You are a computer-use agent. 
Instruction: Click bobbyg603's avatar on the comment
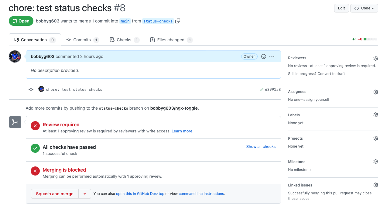click(x=15, y=56)
